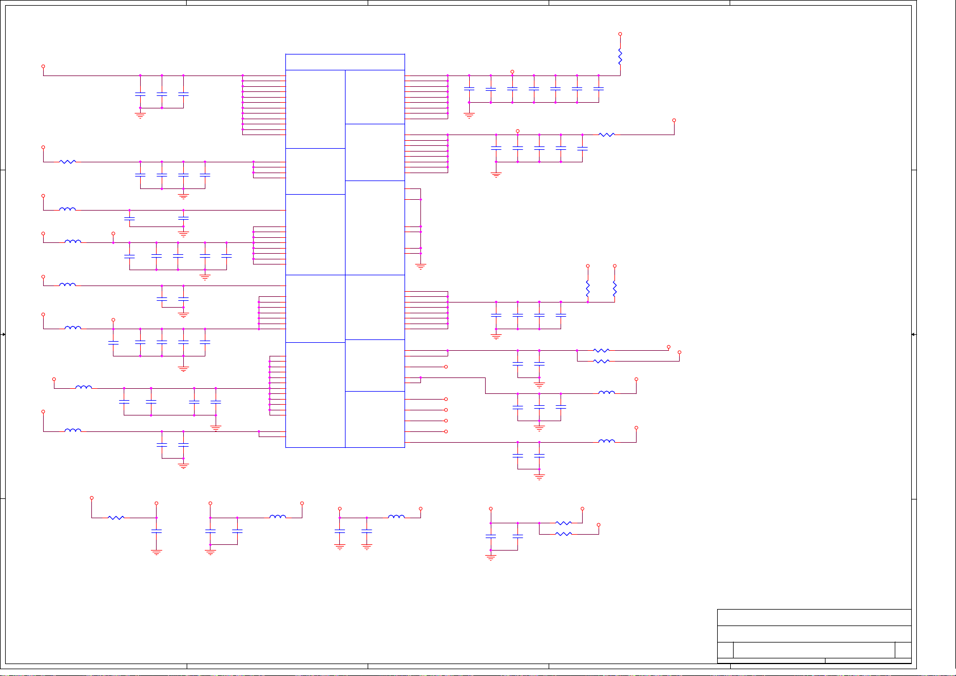This screenshot has height=676, width=956.
Task: Select the topmost inductor on the left-side rails
Action: pyautogui.click(x=68, y=209)
